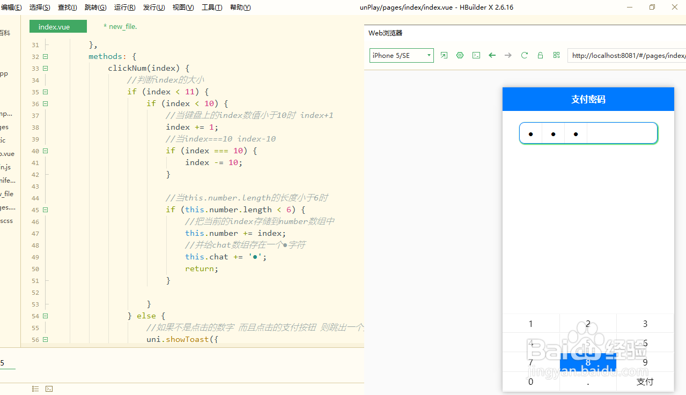Viewport: 686px width, 395px height.
Task: Tap keypad number 3
Action: tap(645, 324)
